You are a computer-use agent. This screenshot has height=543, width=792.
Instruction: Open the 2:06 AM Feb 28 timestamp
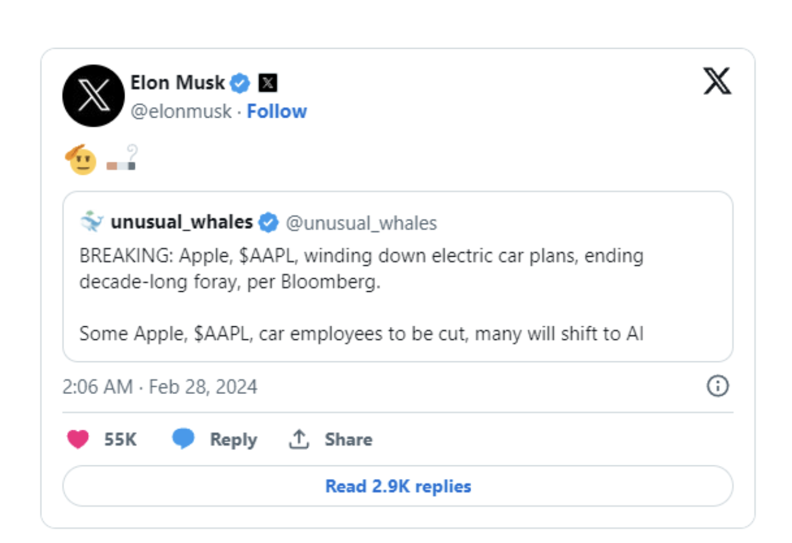click(x=160, y=387)
